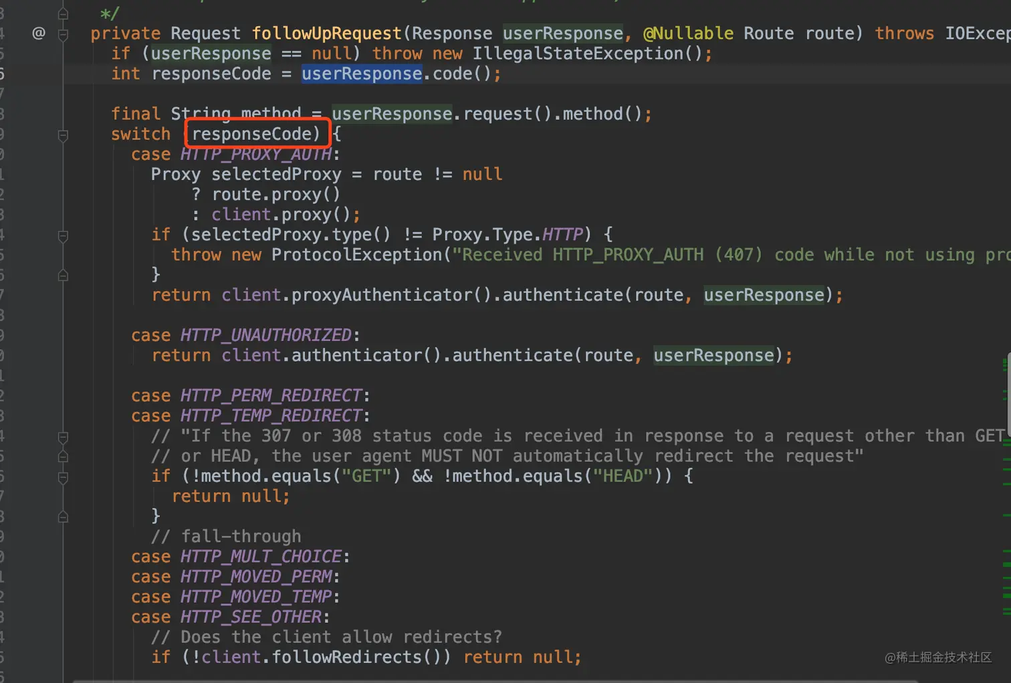Click IOException in the throws clause
Screen dimensions: 1011x683
978,33
